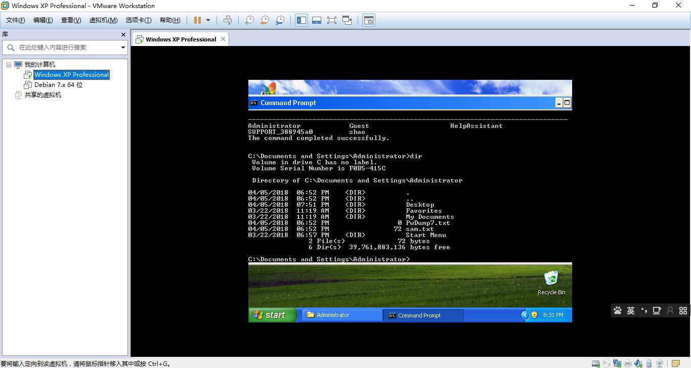Open the message log note icon
Screen dimensions: 691x368
676,363
